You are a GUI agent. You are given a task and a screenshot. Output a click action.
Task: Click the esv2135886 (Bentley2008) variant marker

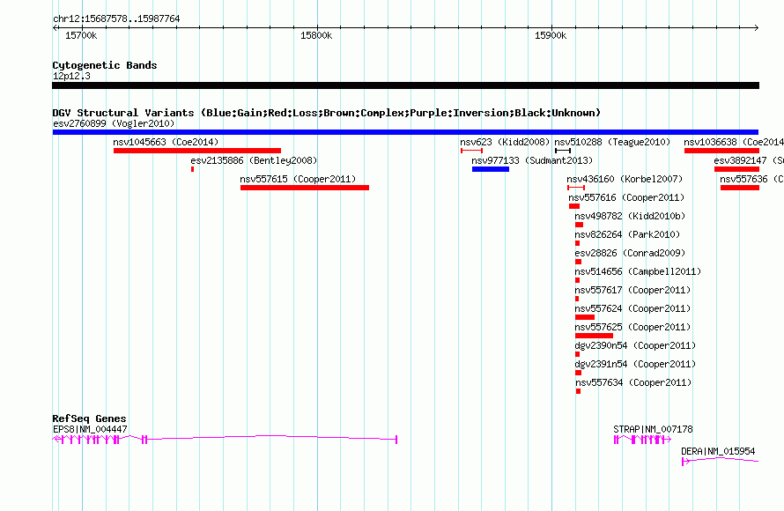pyautogui.click(x=193, y=169)
